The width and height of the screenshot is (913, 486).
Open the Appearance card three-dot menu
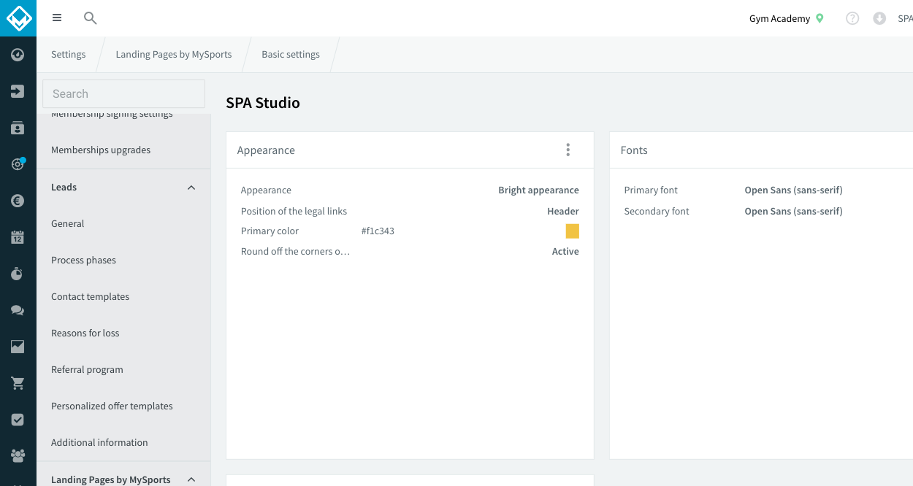(x=568, y=150)
